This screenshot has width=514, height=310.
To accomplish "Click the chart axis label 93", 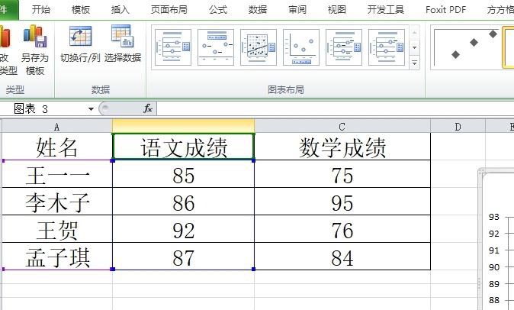I will point(494,217).
